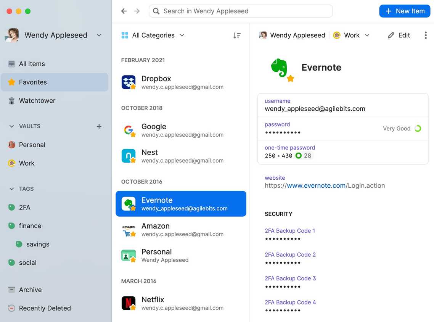Click the one-time password countdown timer

303,156
